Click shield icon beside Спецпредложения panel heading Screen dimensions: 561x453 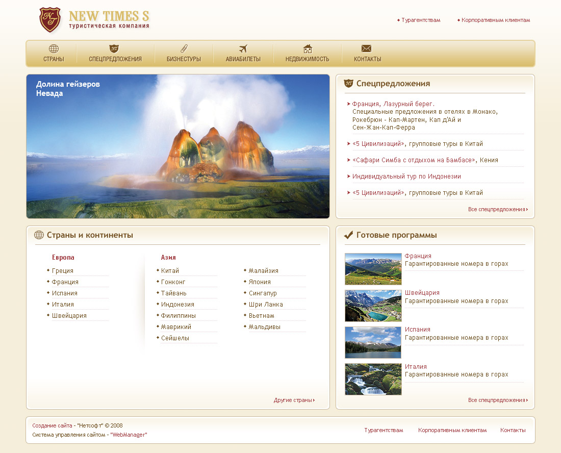[x=348, y=83]
